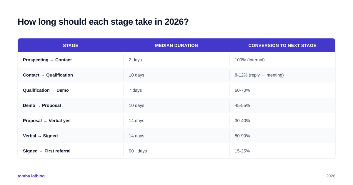The image size is (353, 185).
Task: Click the '30-40%' conversion cell
Action: (282, 121)
